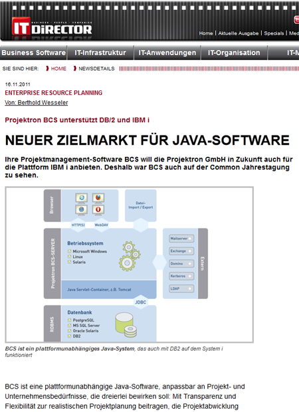Screen dimensions: 299x412
Task: Click the Oracle Solaris checkbox
Action: click(70, 331)
